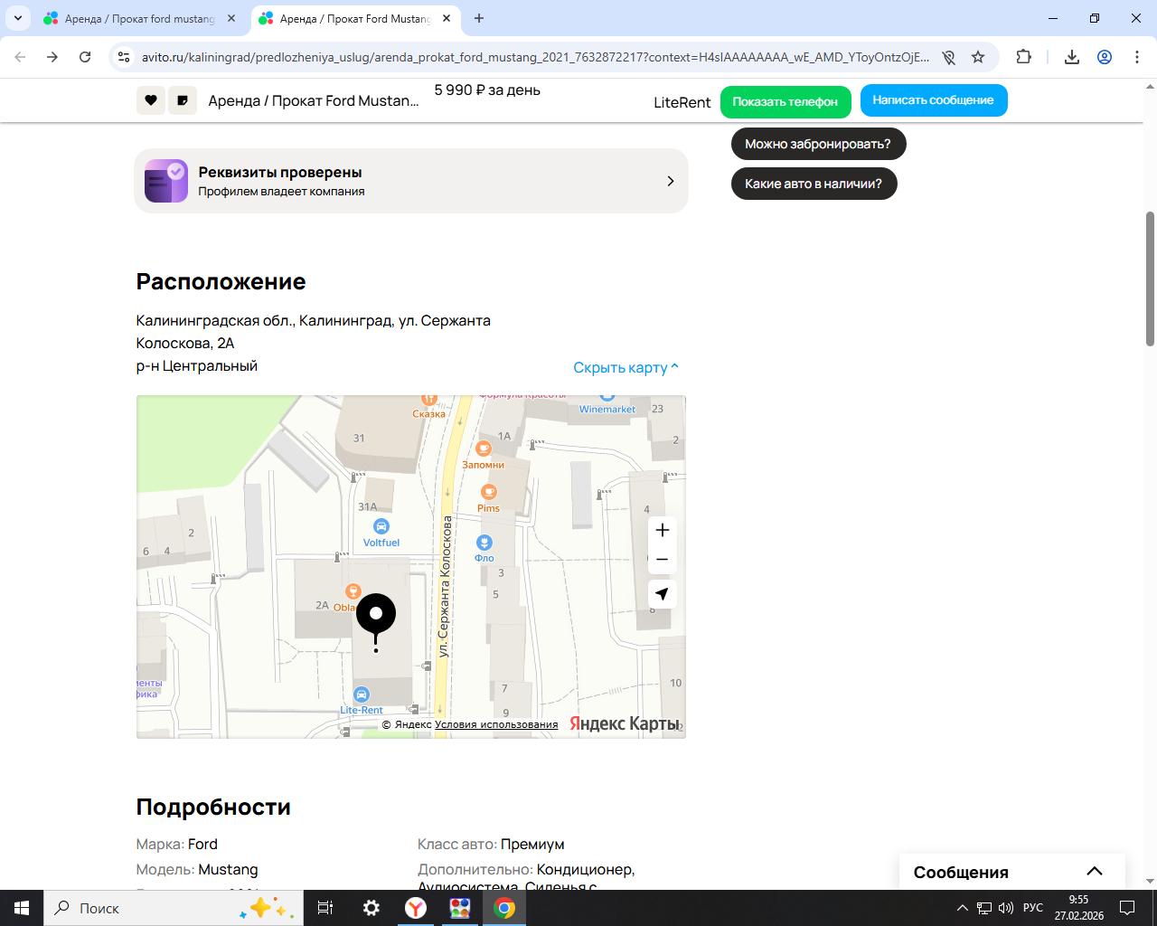Click the browser forward arrow
The height and width of the screenshot is (926, 1157).
coord(52,57)
